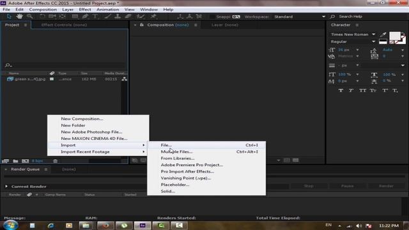Viewport: 409px width, 230px height.
Task: Toggle Small Caps style
Action: click(x=373, y=91)
